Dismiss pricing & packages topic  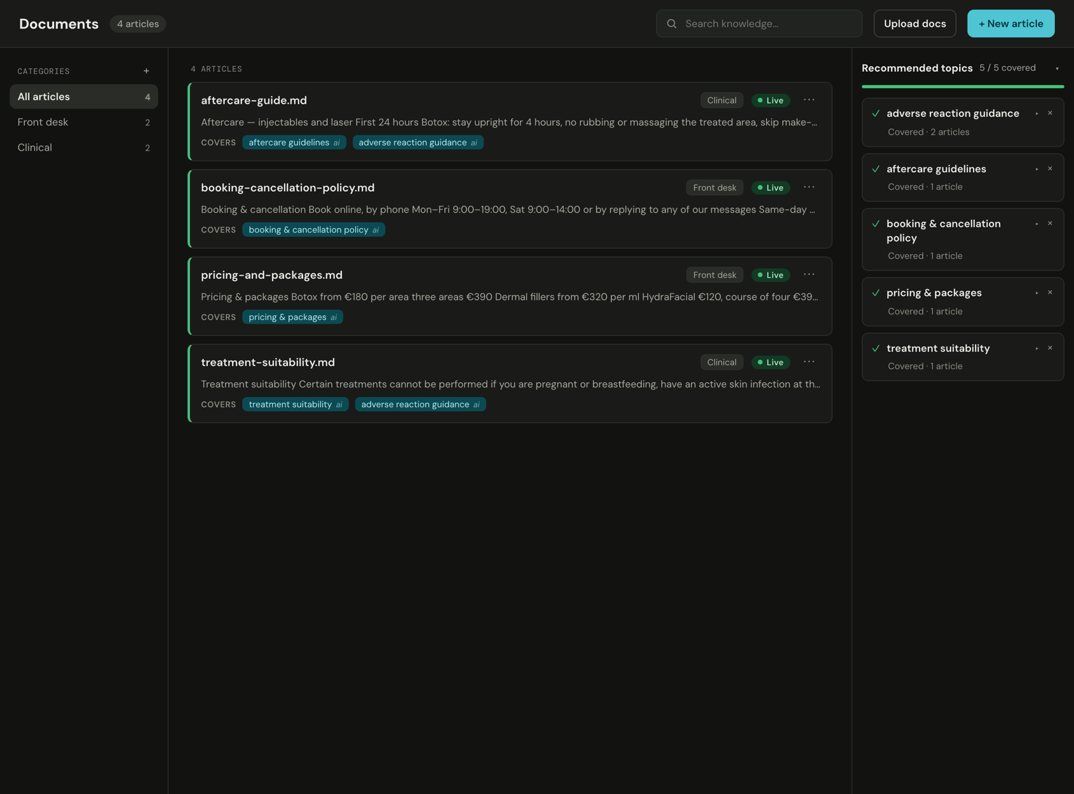[x=1050, y=293]
